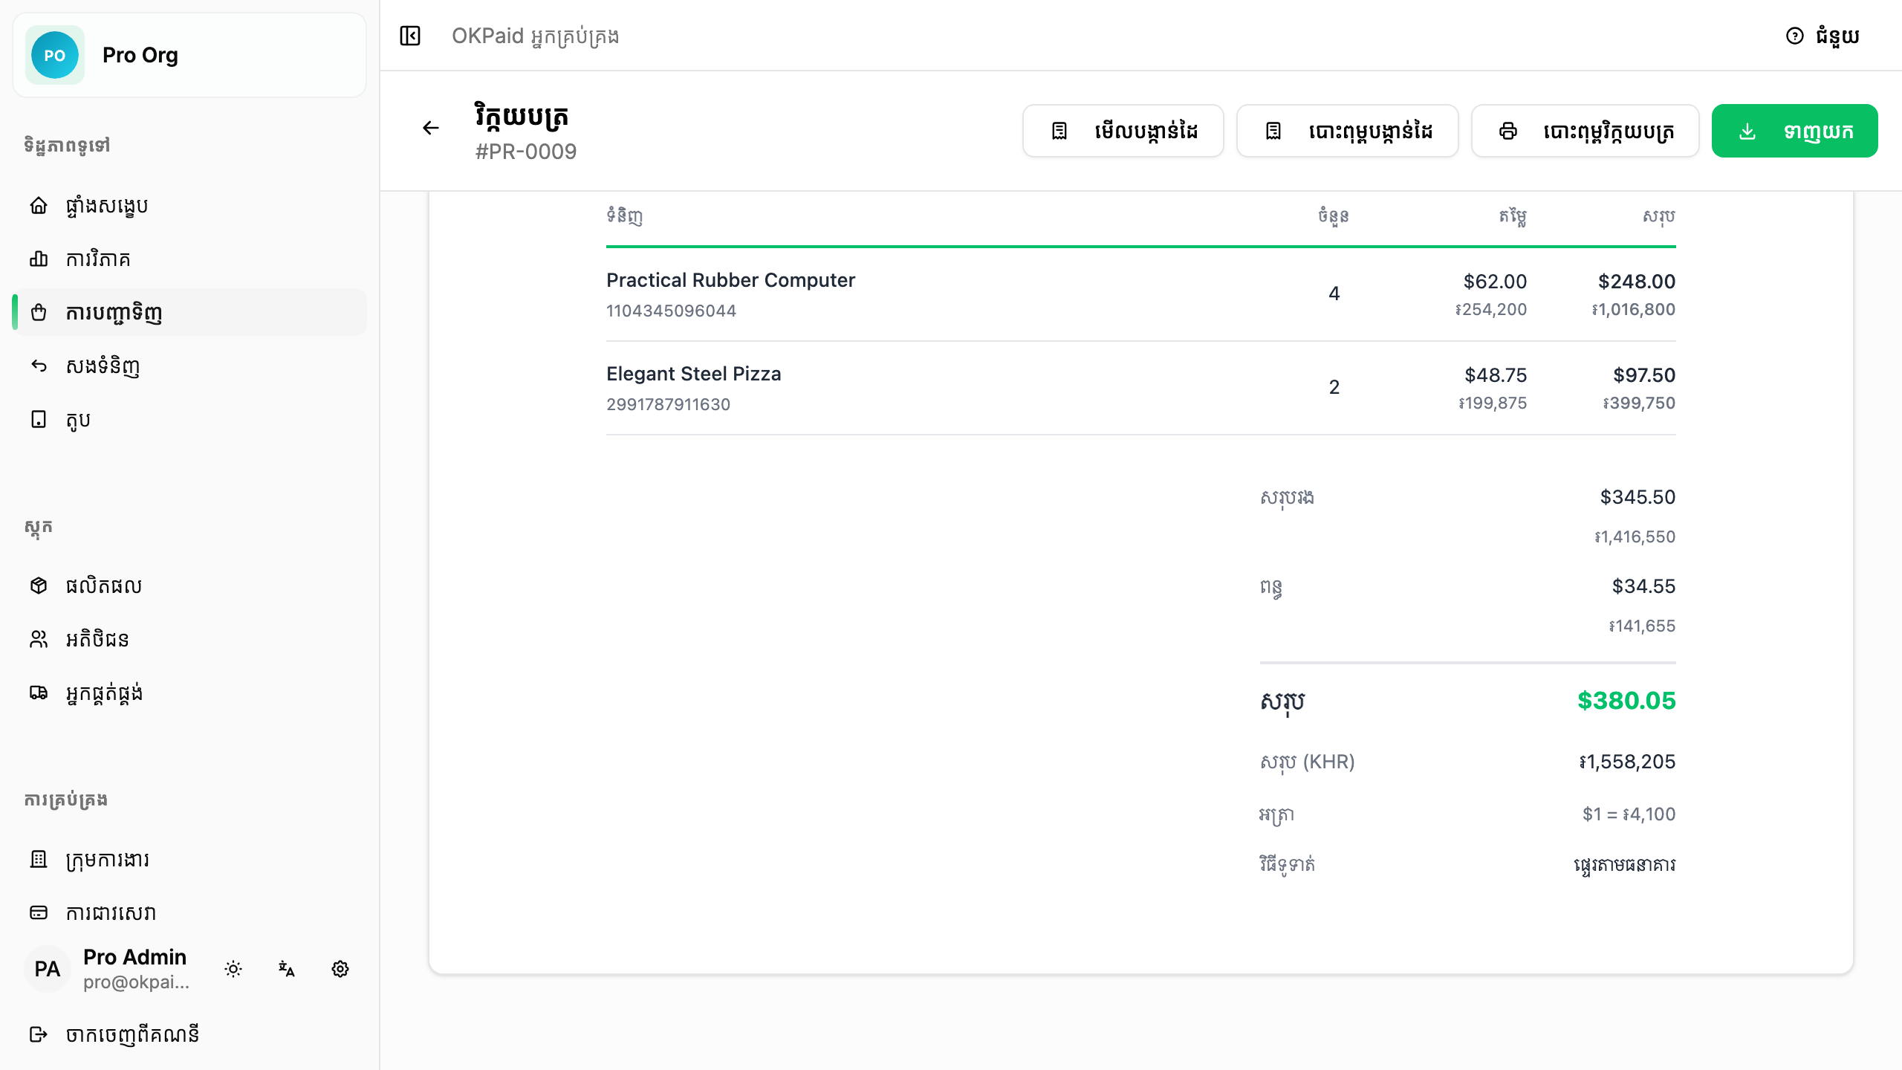Open the tablet device menu item
This screenshot has width=1902, height=1070.
[190, 419]
